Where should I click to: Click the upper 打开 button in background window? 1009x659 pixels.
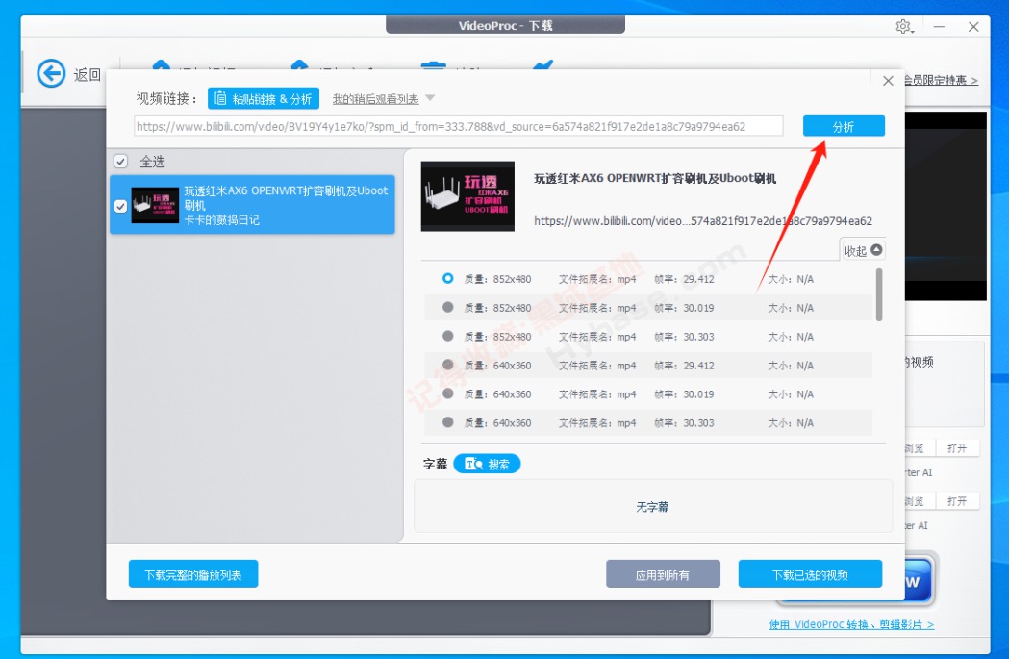click(957, 448)
